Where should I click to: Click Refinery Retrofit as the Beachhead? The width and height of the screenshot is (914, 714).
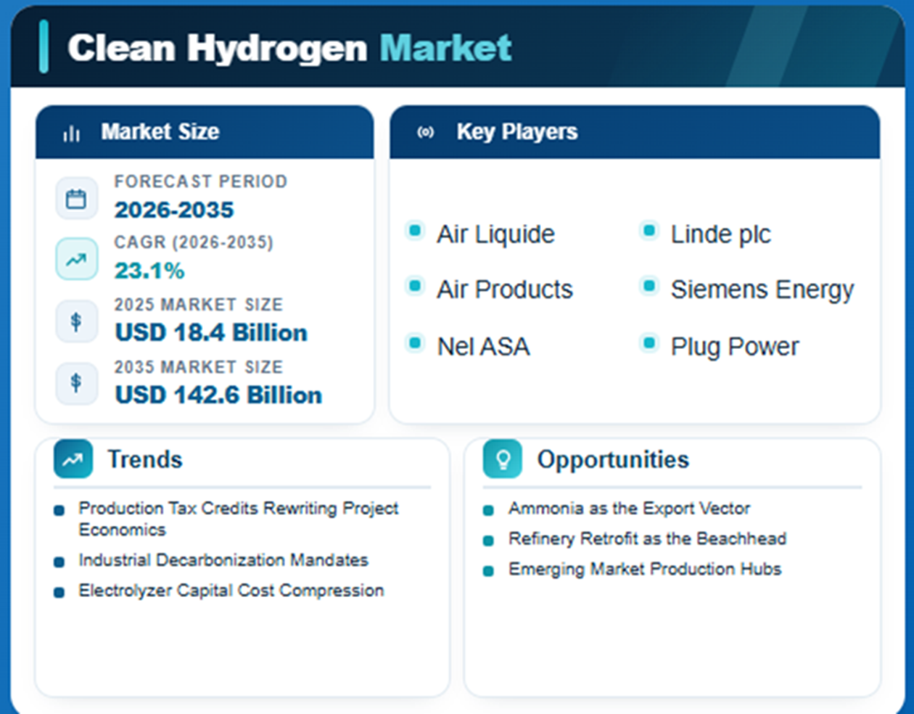[x=647, y=538]
